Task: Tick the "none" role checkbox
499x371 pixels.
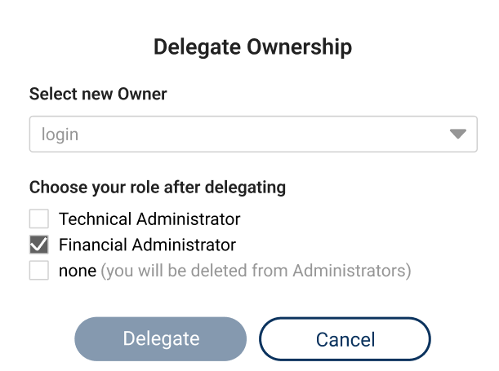Action: click(x=39, y=270)
